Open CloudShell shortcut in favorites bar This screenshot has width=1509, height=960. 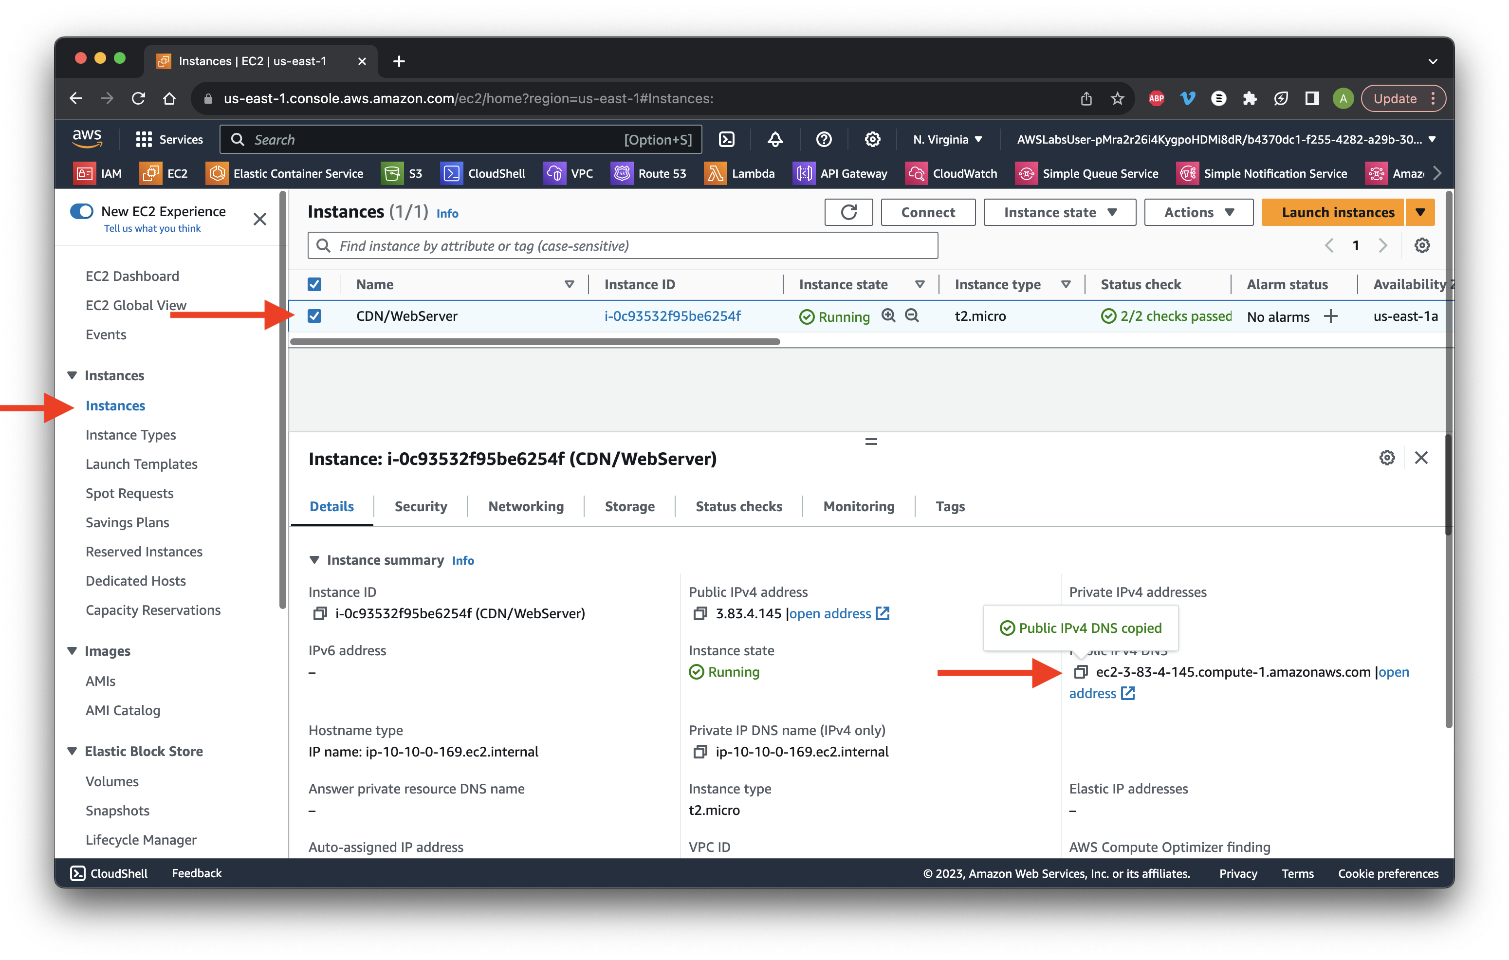[483, 174]
